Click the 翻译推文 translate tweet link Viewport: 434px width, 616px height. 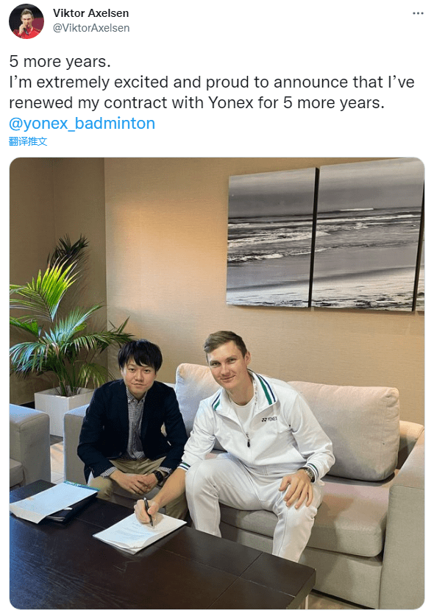click(x=28, y=141)
